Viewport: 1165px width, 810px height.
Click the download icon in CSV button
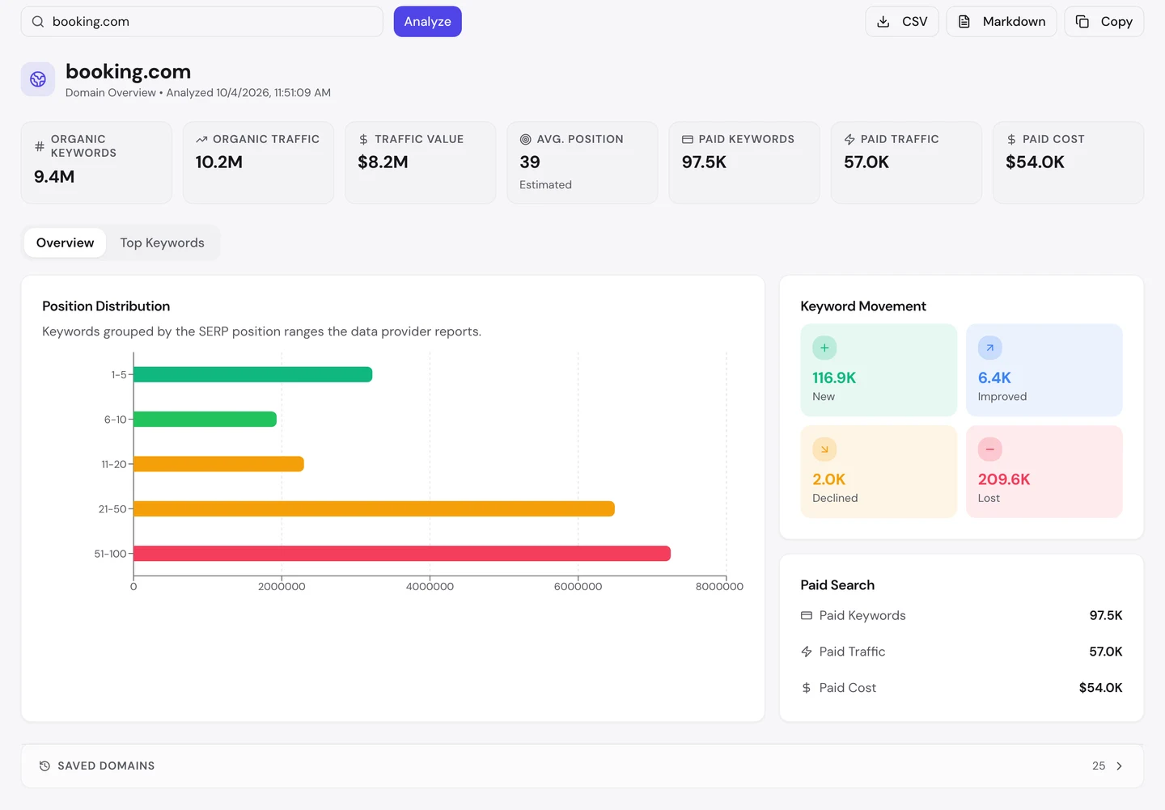(x=883, y=22)
